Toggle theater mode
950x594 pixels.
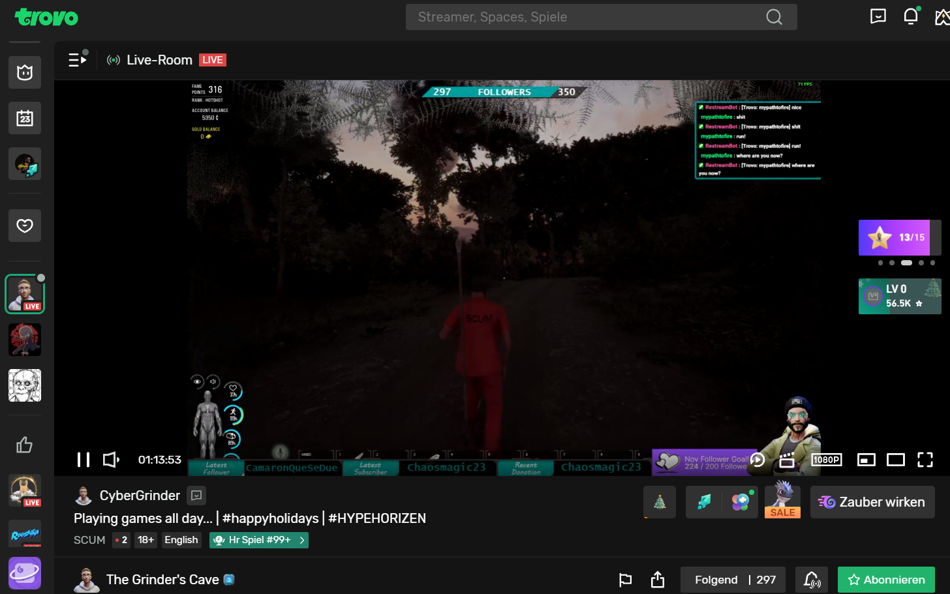point(896,460)
